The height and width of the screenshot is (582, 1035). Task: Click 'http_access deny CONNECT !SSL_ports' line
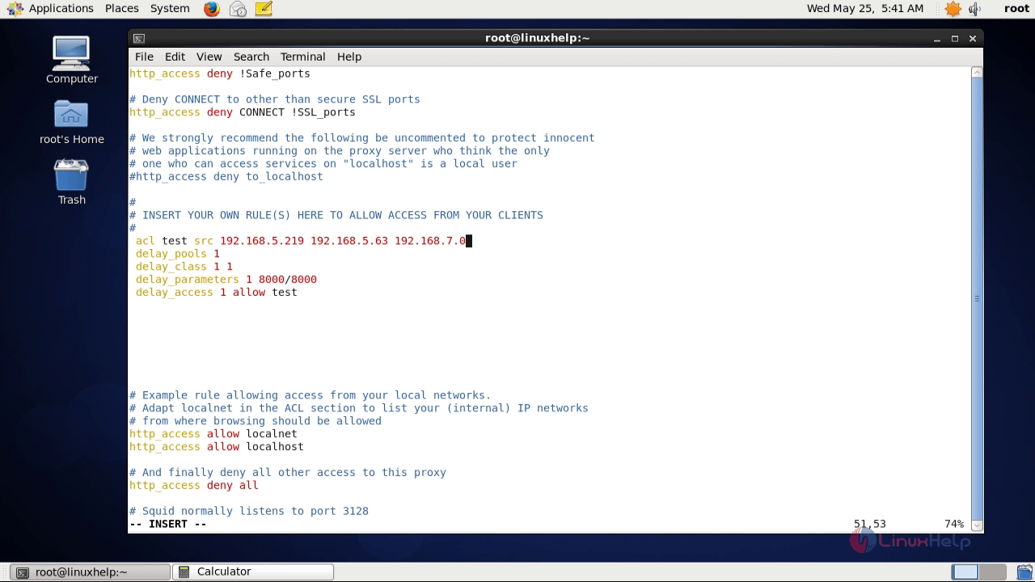[242, 112]
